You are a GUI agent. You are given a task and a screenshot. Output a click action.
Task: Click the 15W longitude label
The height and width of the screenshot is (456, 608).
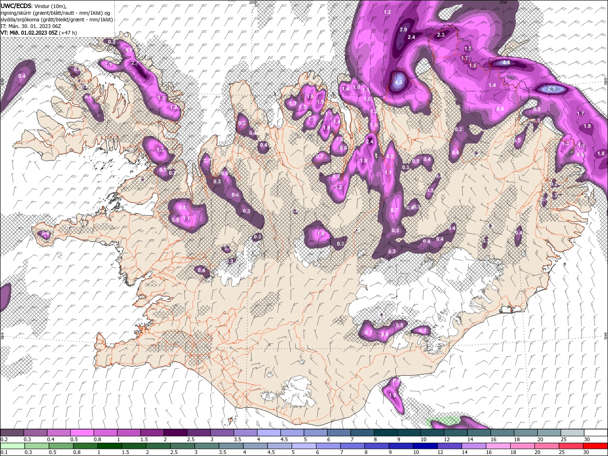click(x=503, y=2)
